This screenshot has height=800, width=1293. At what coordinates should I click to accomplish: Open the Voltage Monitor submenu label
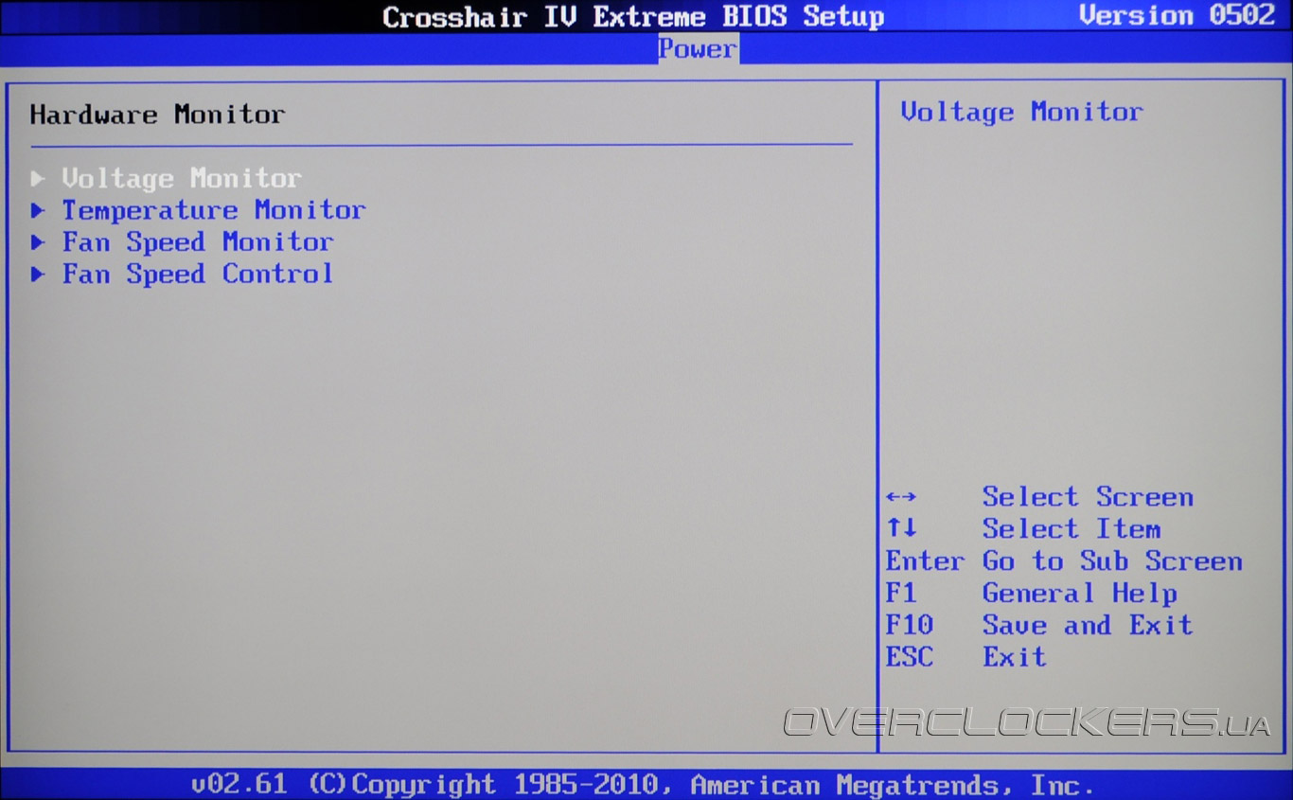(x=182, y=178)
